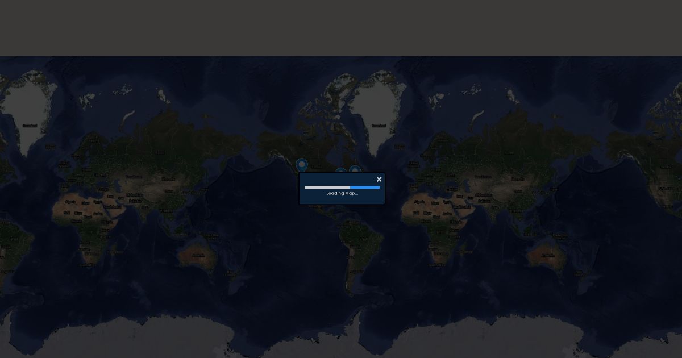Click the "Loading Map..." status text
682x358 pixels.
pyautogui.click(x=342, y=193)
